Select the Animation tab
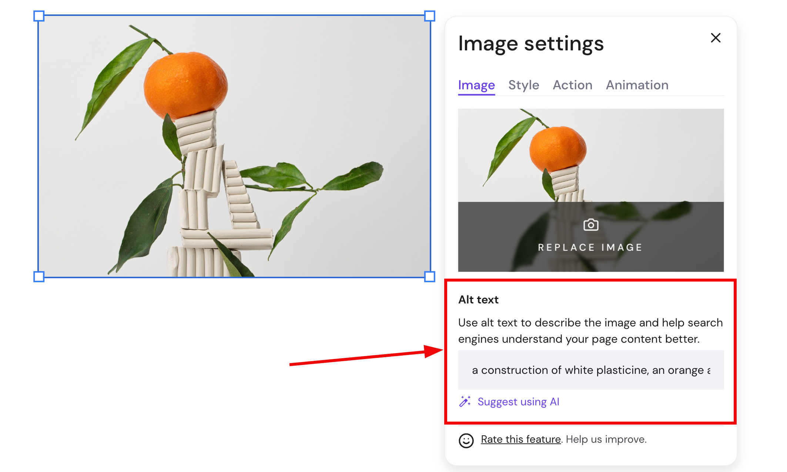Viewport: 787px width, 472px height. pyautogui.click(x=637, y=85)
